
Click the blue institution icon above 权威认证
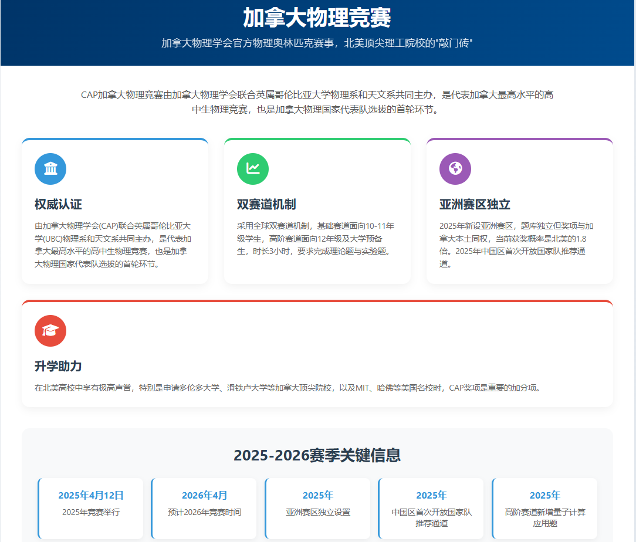point(50,169)
